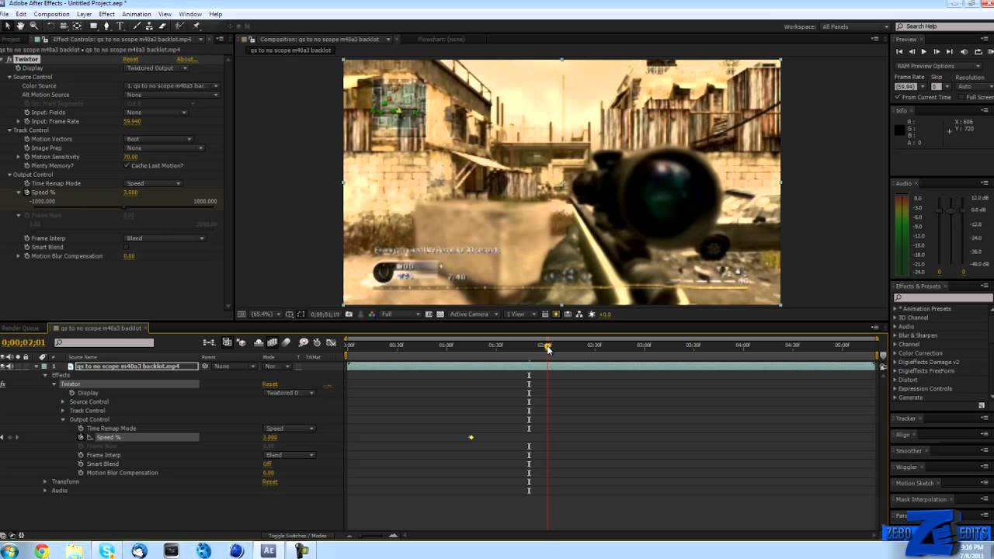This screenshot has height=559, width=994.
Task: Open the 1 View layout dropdown
Action: 519,314
